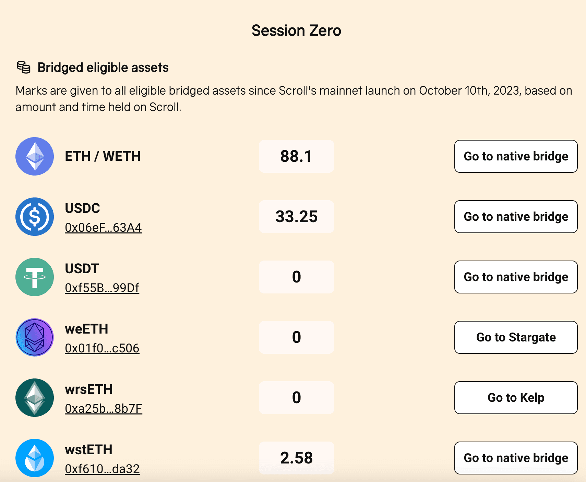
Task: Click the Go to Kelp button
Action: [x=516, y=398]
